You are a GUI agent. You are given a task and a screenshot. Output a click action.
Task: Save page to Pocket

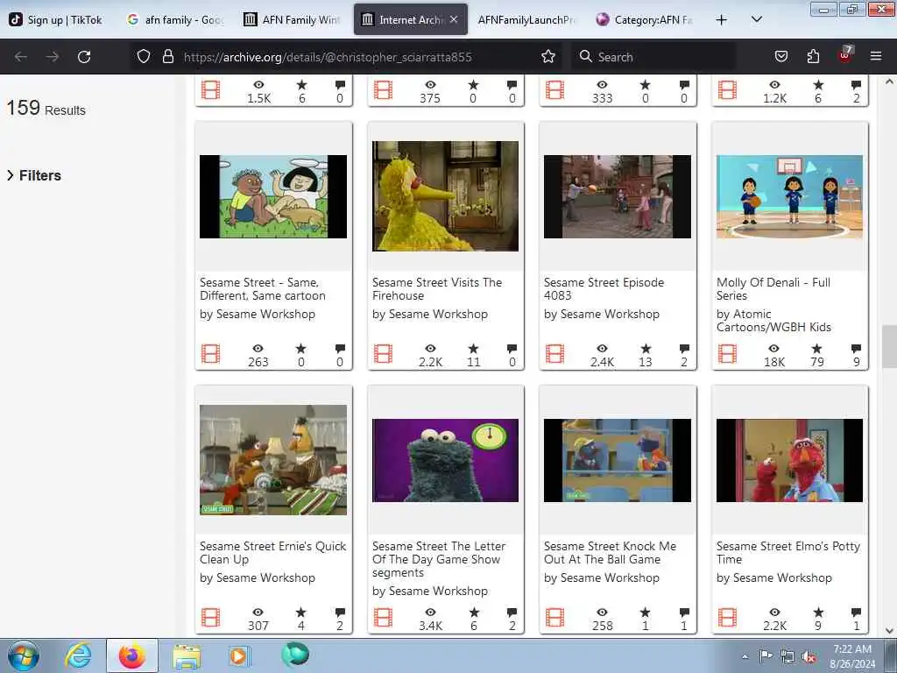(780, 56)
